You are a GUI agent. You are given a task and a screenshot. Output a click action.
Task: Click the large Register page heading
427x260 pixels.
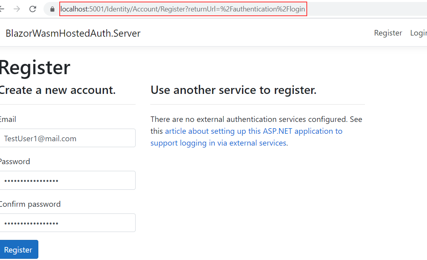(x=35, y=67)
